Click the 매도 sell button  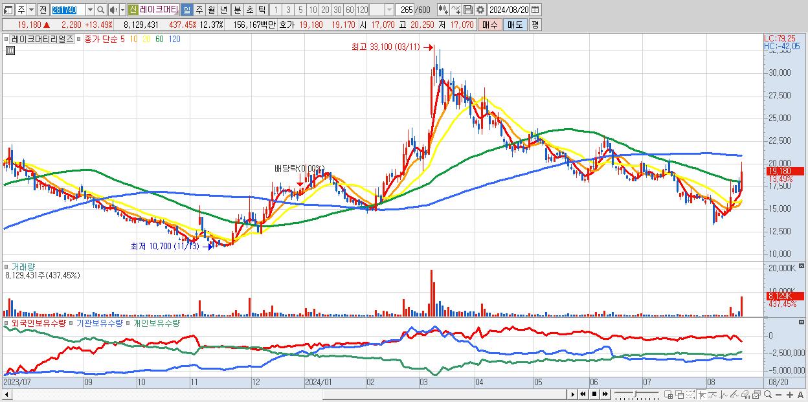[515, 25]
